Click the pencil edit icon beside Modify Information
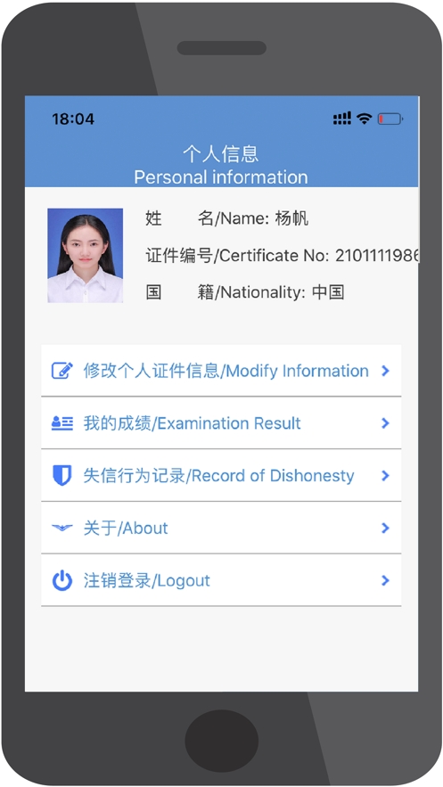 point(62,371)
